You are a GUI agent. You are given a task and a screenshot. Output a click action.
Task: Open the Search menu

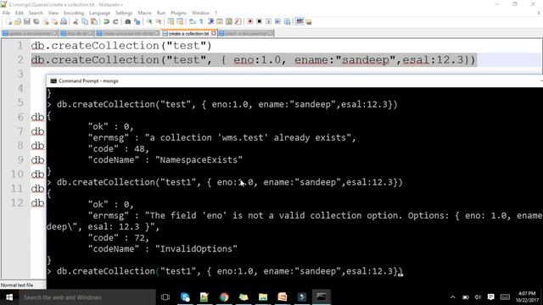pyautogui.click(x=36, y=13)
